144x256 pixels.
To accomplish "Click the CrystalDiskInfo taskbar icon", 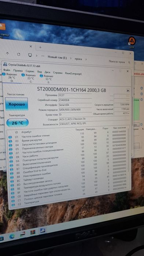I will (43, 231).
